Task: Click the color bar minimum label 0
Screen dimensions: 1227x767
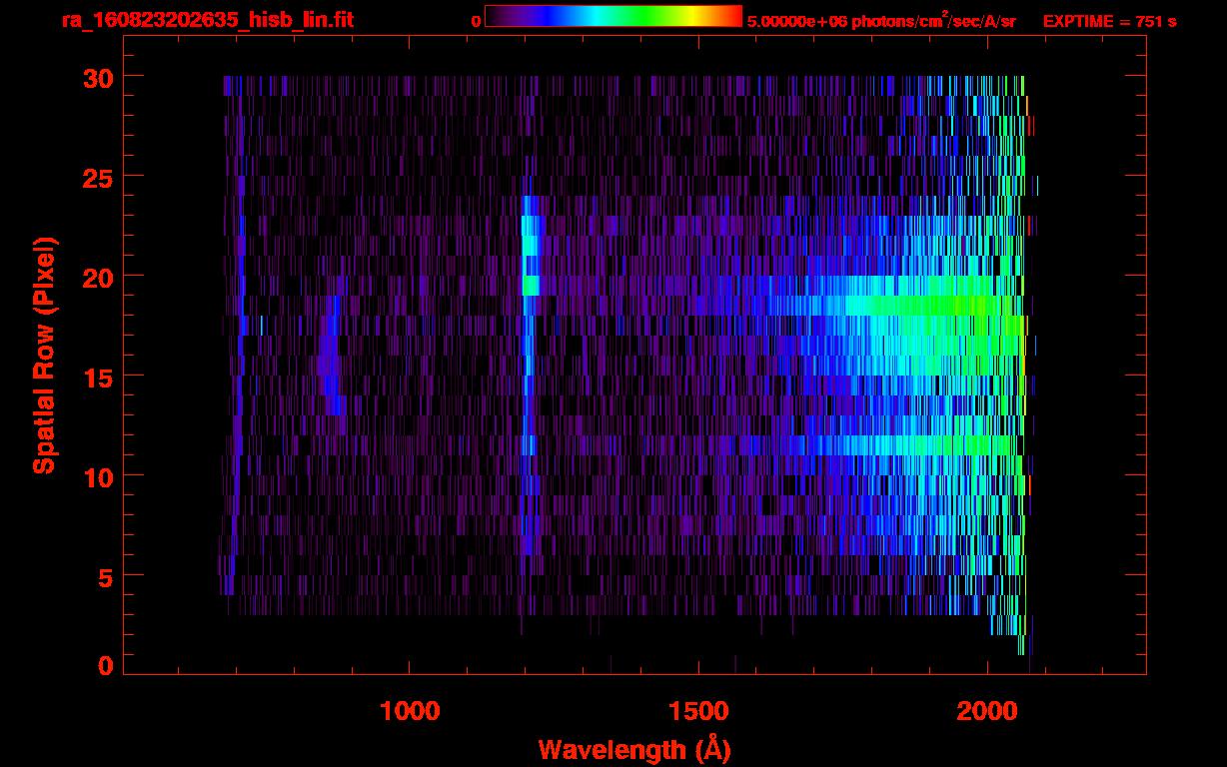Action: pos(476,21)
